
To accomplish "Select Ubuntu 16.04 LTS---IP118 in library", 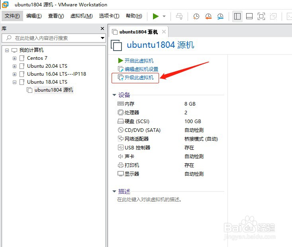I will [57, 74].
